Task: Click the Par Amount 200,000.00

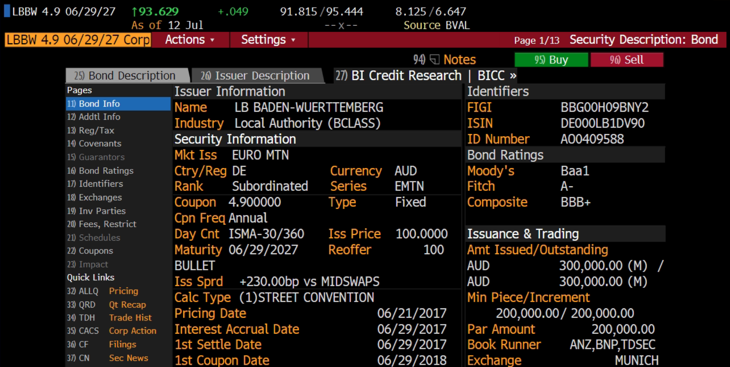Action: click(x=623, y=329)
